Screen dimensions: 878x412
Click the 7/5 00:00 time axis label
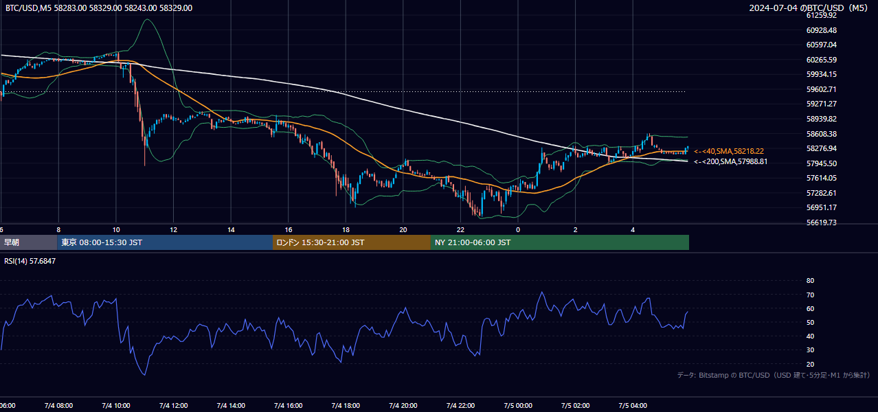pyautogui.click(x=518, y=406)
